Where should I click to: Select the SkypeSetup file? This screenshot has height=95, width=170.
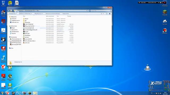28,35
